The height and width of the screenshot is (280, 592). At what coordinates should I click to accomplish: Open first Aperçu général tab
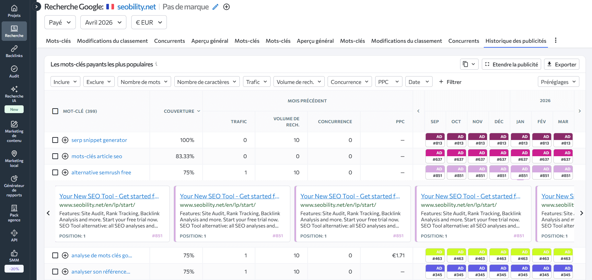point(210,41)
